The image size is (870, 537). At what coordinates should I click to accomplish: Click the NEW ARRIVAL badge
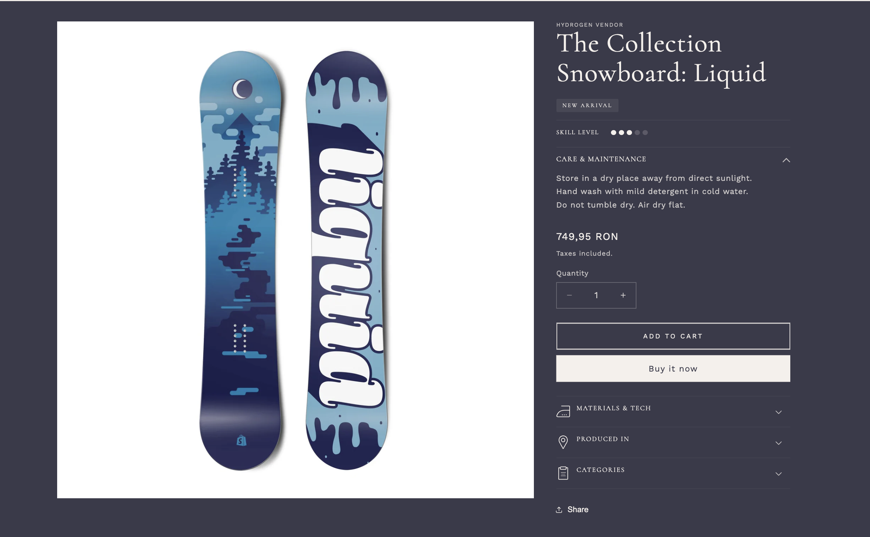click(x=587, y=105)
